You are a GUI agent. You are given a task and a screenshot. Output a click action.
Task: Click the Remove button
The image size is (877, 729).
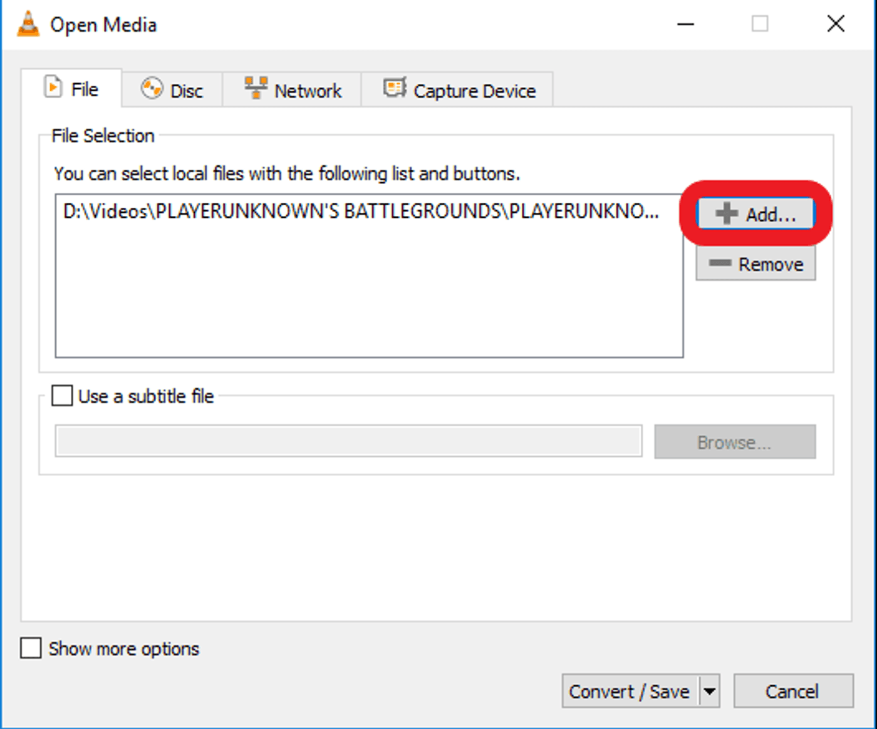755,263
